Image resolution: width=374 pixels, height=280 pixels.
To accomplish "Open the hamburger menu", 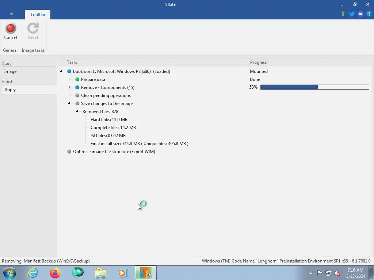I will (x=11, y=15).
